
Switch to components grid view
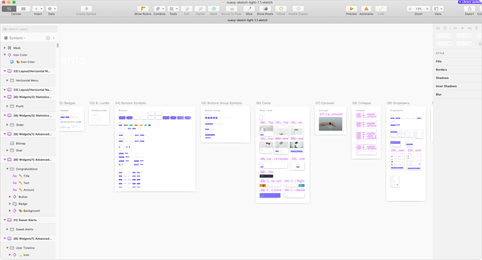(x=23, y=8)
